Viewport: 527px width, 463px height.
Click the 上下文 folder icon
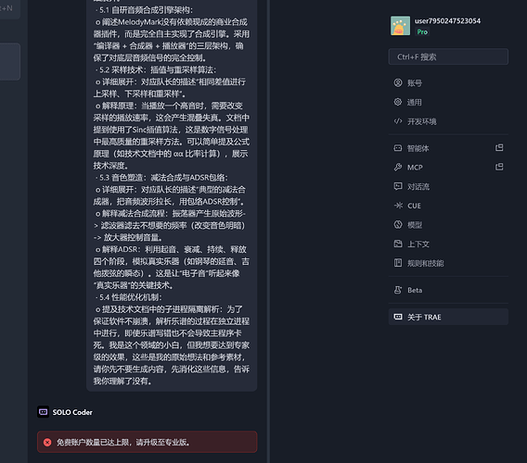[398, 244]
